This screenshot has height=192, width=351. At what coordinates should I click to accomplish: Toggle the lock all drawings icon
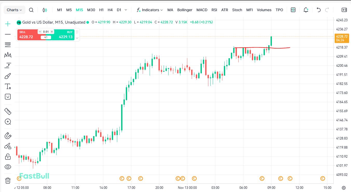(8, 157)
